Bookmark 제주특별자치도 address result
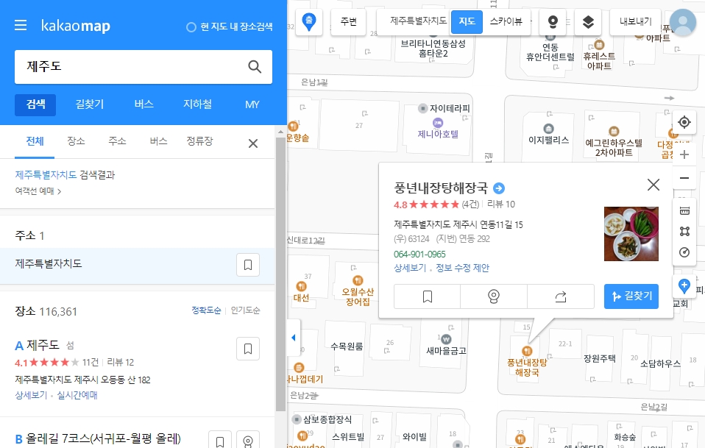705x448 pixels. [248, 265]
